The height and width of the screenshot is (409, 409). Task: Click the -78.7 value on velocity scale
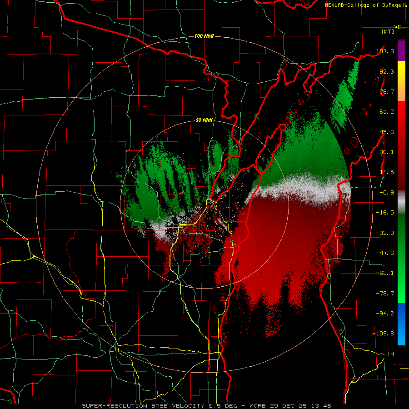click(x=385, y=294)
